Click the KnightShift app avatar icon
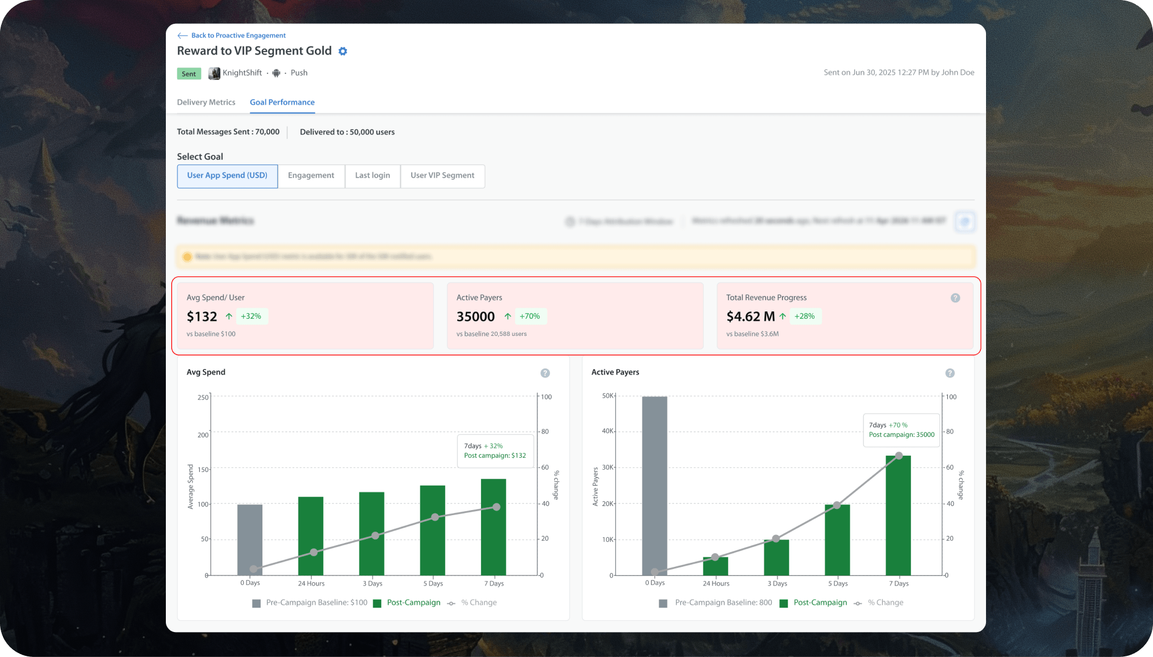 point(214,73)
